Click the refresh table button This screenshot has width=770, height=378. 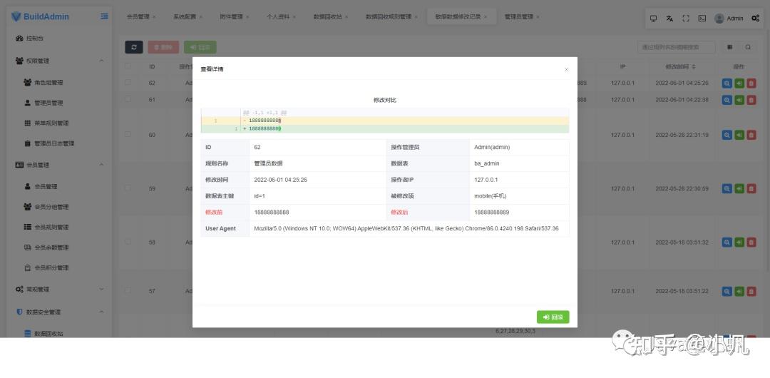[x=133, y=46]
